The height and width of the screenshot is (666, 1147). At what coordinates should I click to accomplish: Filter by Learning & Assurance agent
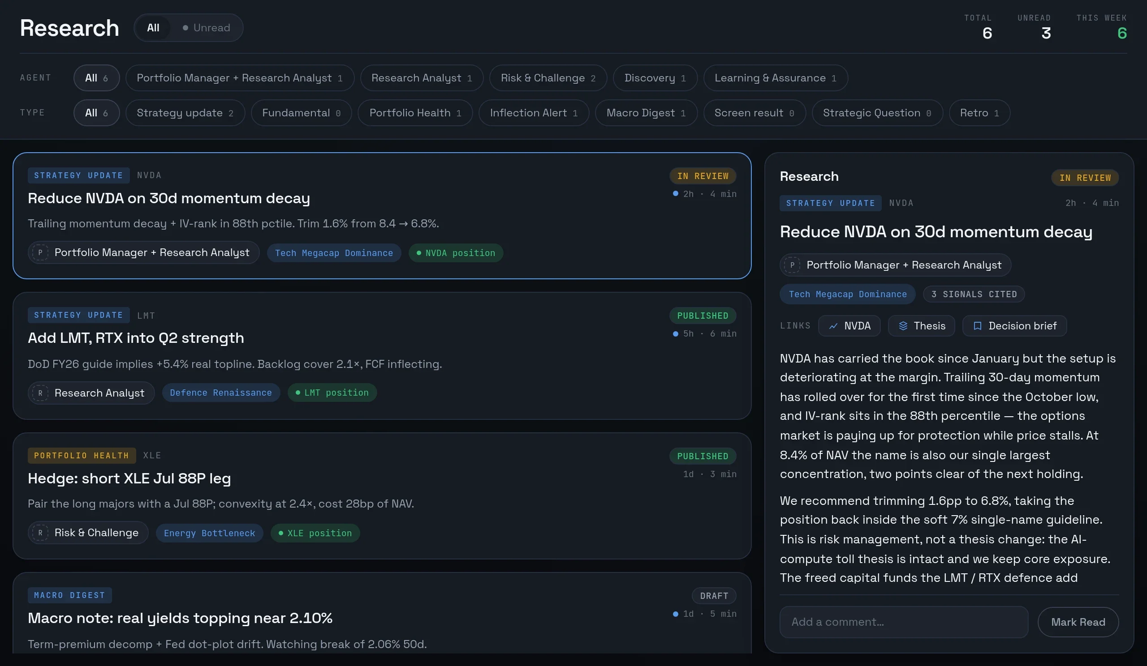pyautogui.click(x=775, y=78)
